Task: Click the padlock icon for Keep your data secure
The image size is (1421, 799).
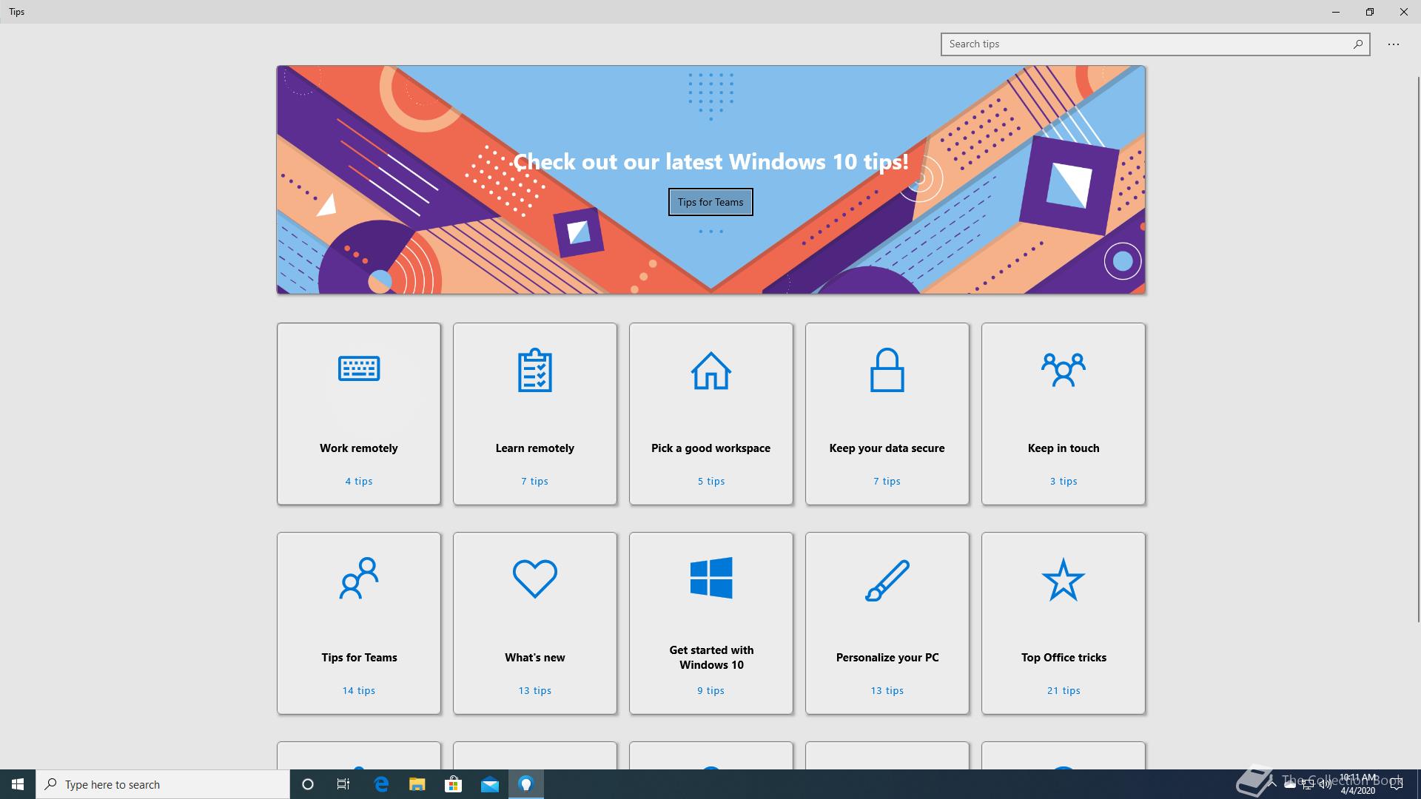Action: 887,370
